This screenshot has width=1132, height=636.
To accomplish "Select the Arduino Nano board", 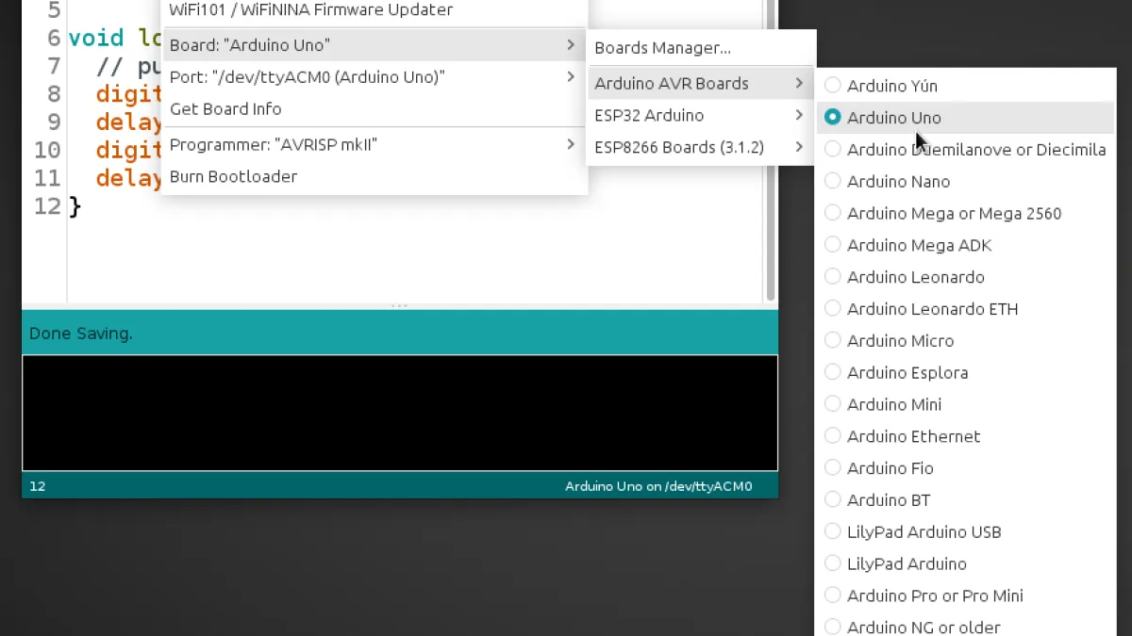I will tap(964, 182).
